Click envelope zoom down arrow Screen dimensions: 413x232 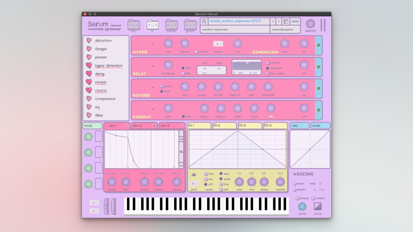coord(181,165)
